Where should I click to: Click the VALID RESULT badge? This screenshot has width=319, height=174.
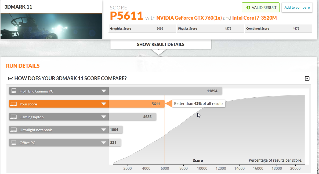click(x=261, y=8)
